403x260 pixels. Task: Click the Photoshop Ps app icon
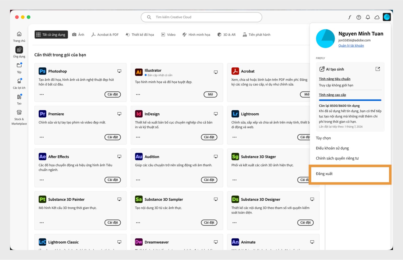pos(42,71)
